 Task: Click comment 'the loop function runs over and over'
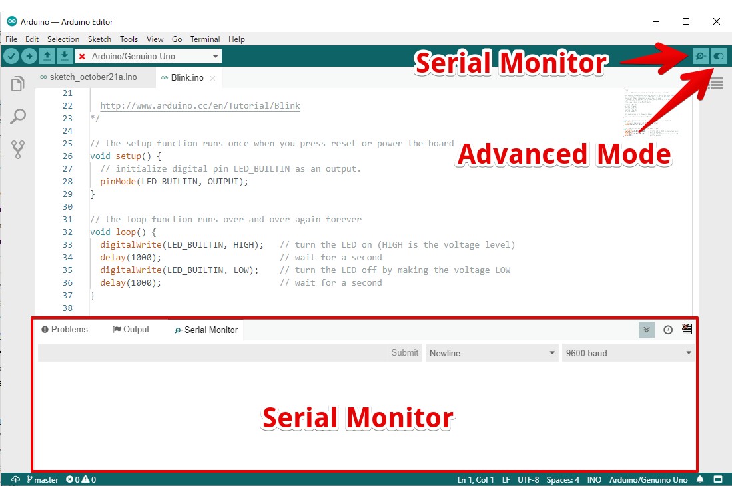tap(226, 220)
